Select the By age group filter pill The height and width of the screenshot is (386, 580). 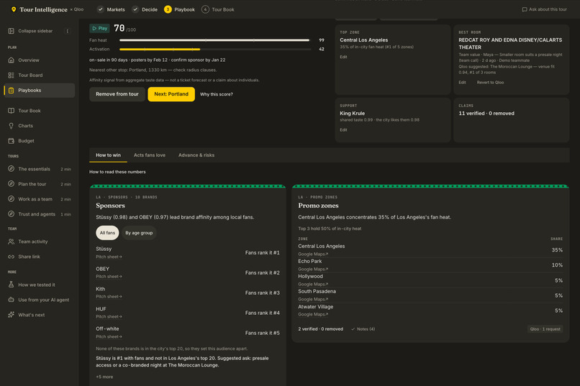click(139, 233)
